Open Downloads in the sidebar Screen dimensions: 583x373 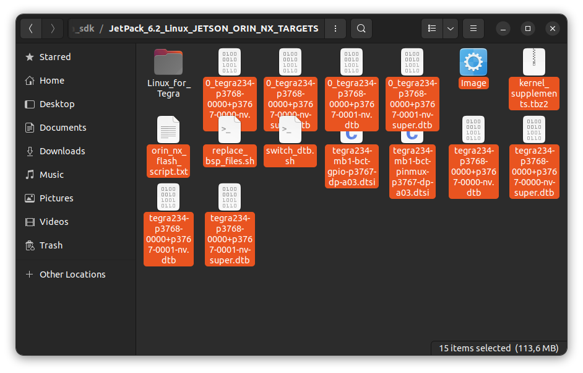[x=76, y=151]
